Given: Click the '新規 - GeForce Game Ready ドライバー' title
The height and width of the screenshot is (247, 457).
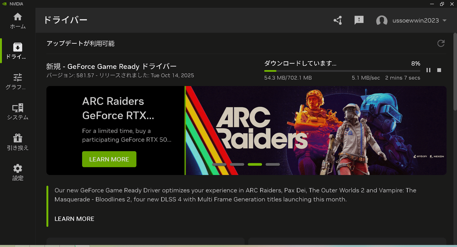Looking at the screenshot, I should pyautogui.click(x=112, y=66).
